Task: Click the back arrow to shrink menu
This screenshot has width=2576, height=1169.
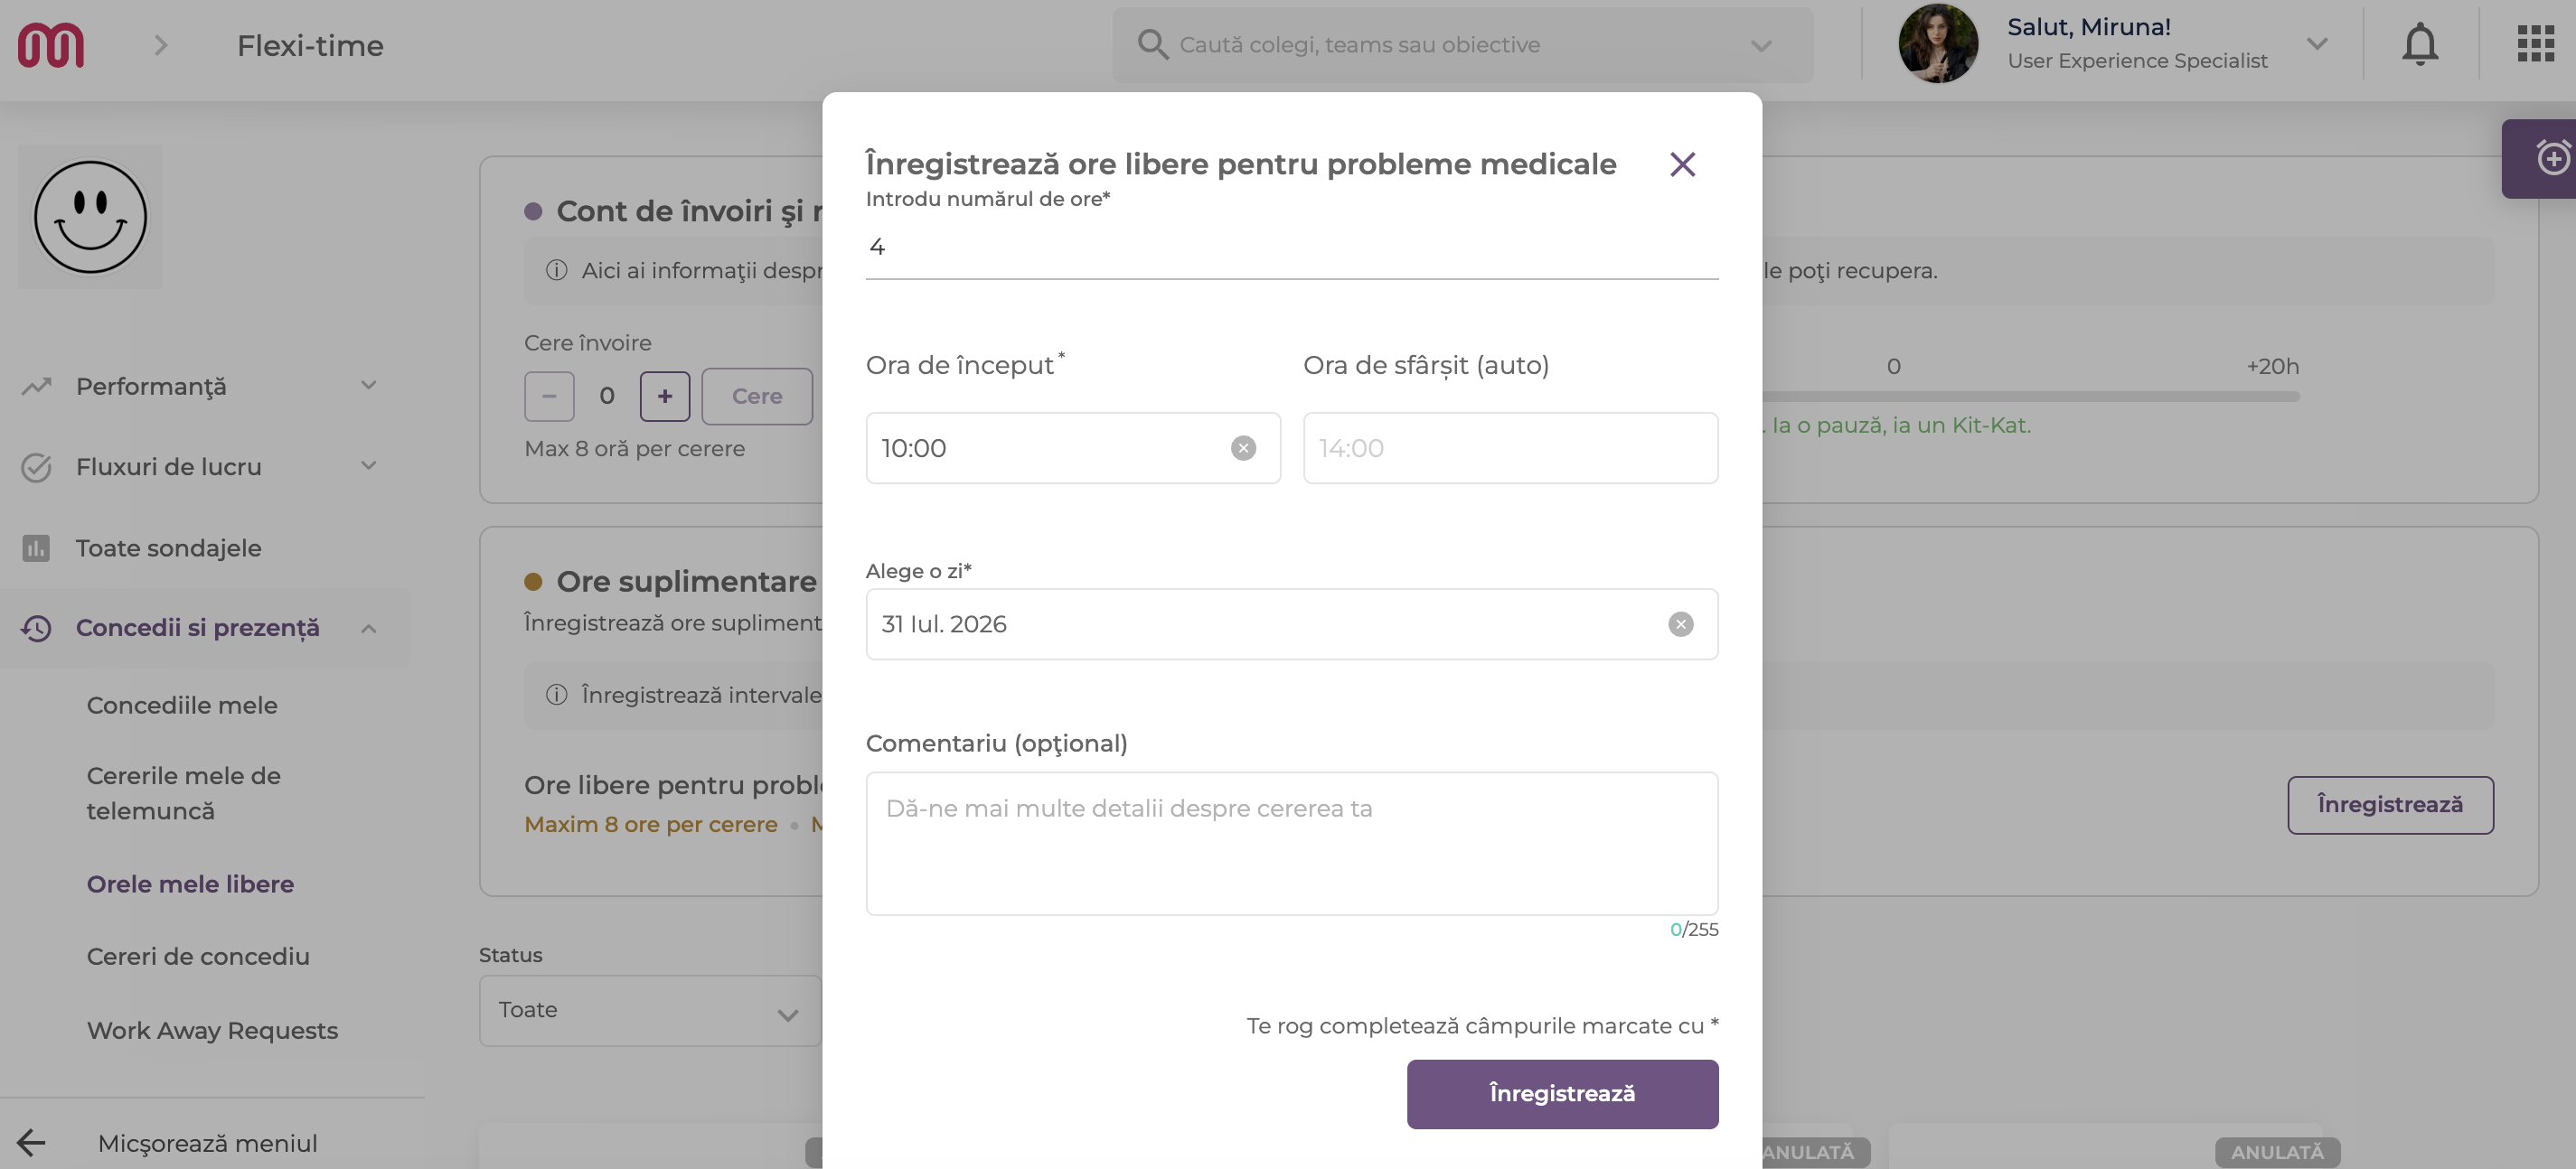Action: pyautogui.click(x=32, y=1142)
